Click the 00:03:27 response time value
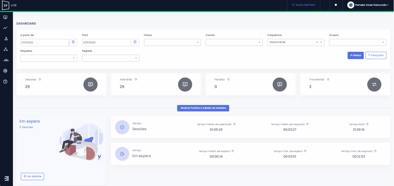The width and height of the screenshot is (394, 186). 290,130
